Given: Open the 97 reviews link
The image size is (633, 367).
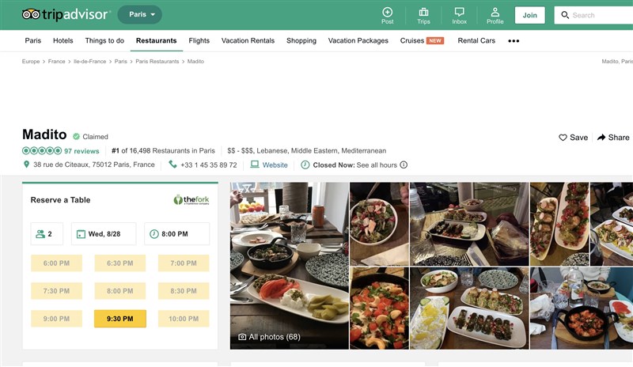Looking at the screenshot, I should [x=81, y=151].
